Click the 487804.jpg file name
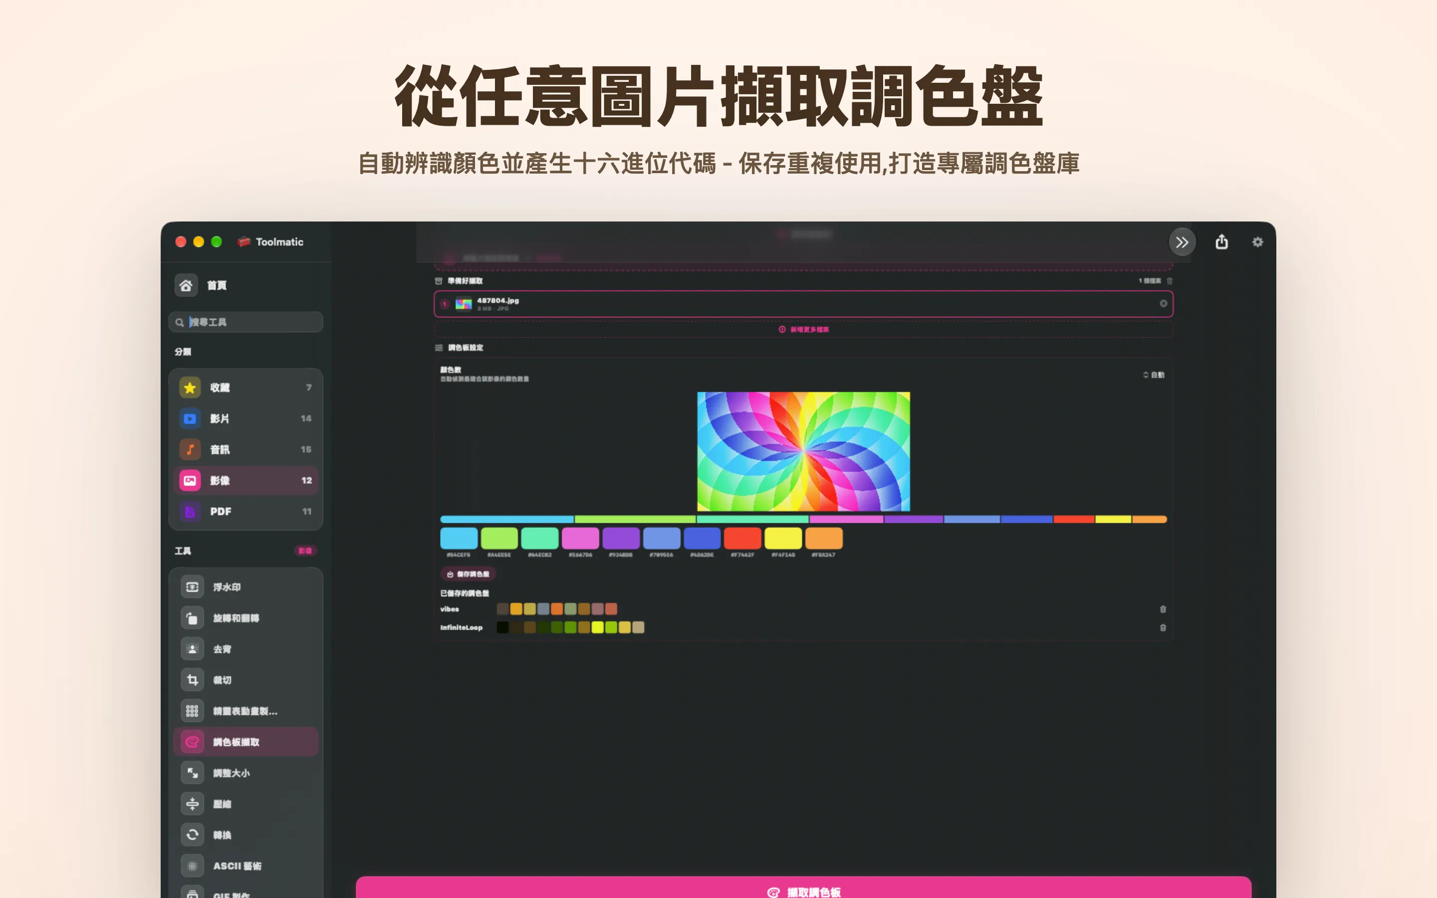1437x898 pixels. click(497, 300)
